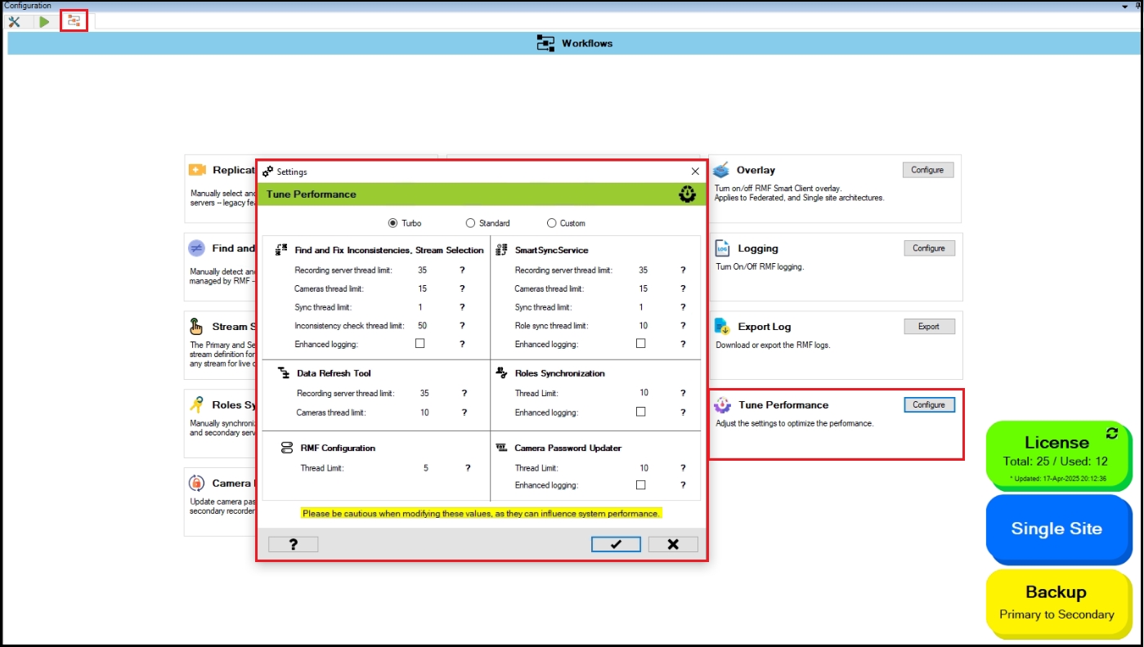This screenshot has width=1144, height=647.
Task: Click help icon for Inconsistency check thread limit
Action: click(462, 326)
